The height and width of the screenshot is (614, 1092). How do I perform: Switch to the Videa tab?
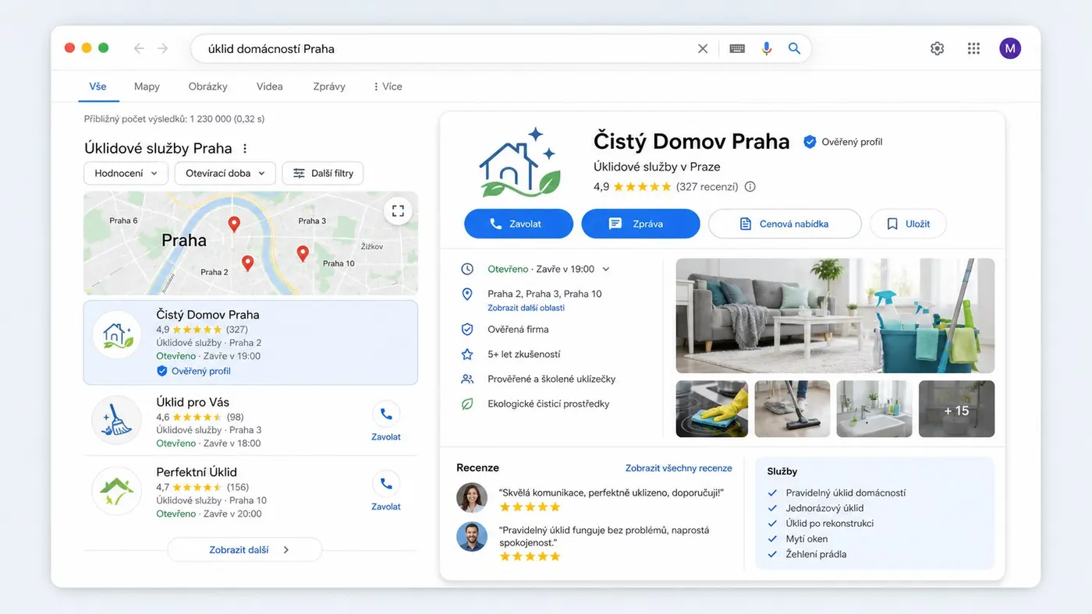270,86
